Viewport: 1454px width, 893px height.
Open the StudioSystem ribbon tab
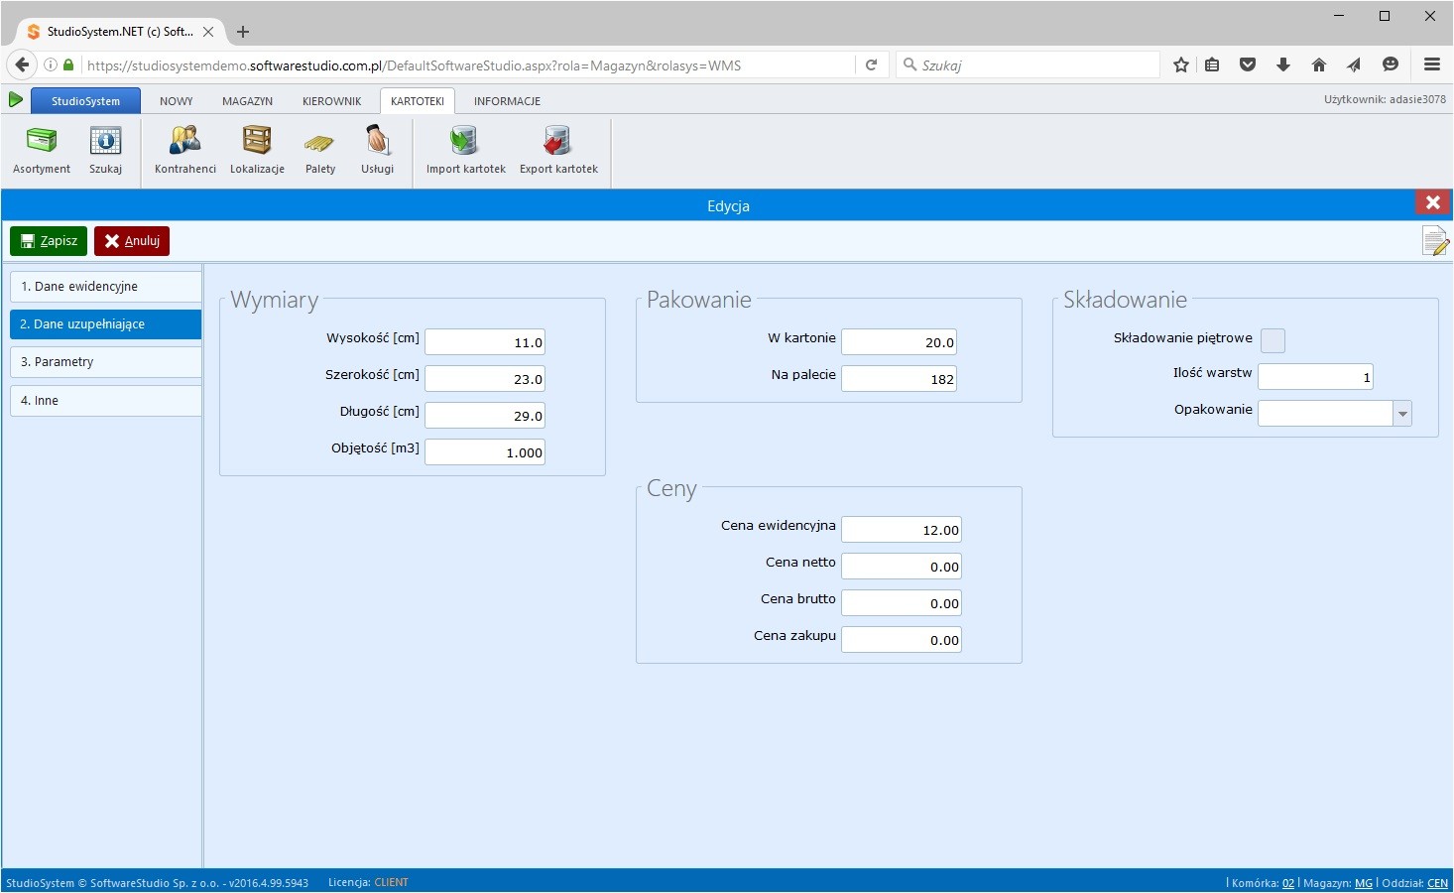(85, 100)
